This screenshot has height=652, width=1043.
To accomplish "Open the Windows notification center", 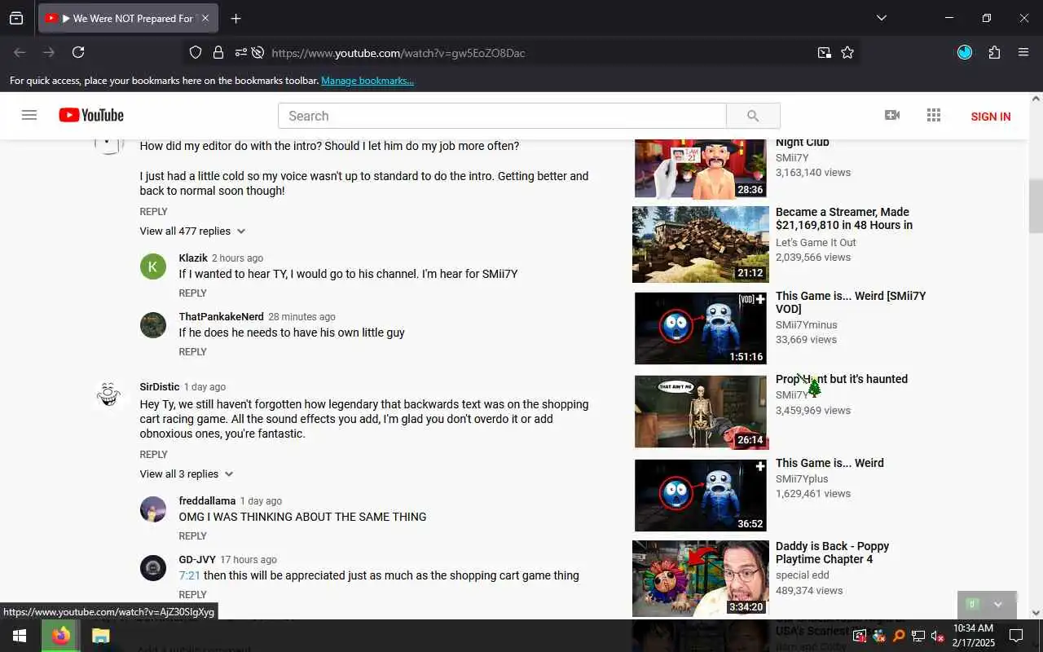I will pos(1016,636).
